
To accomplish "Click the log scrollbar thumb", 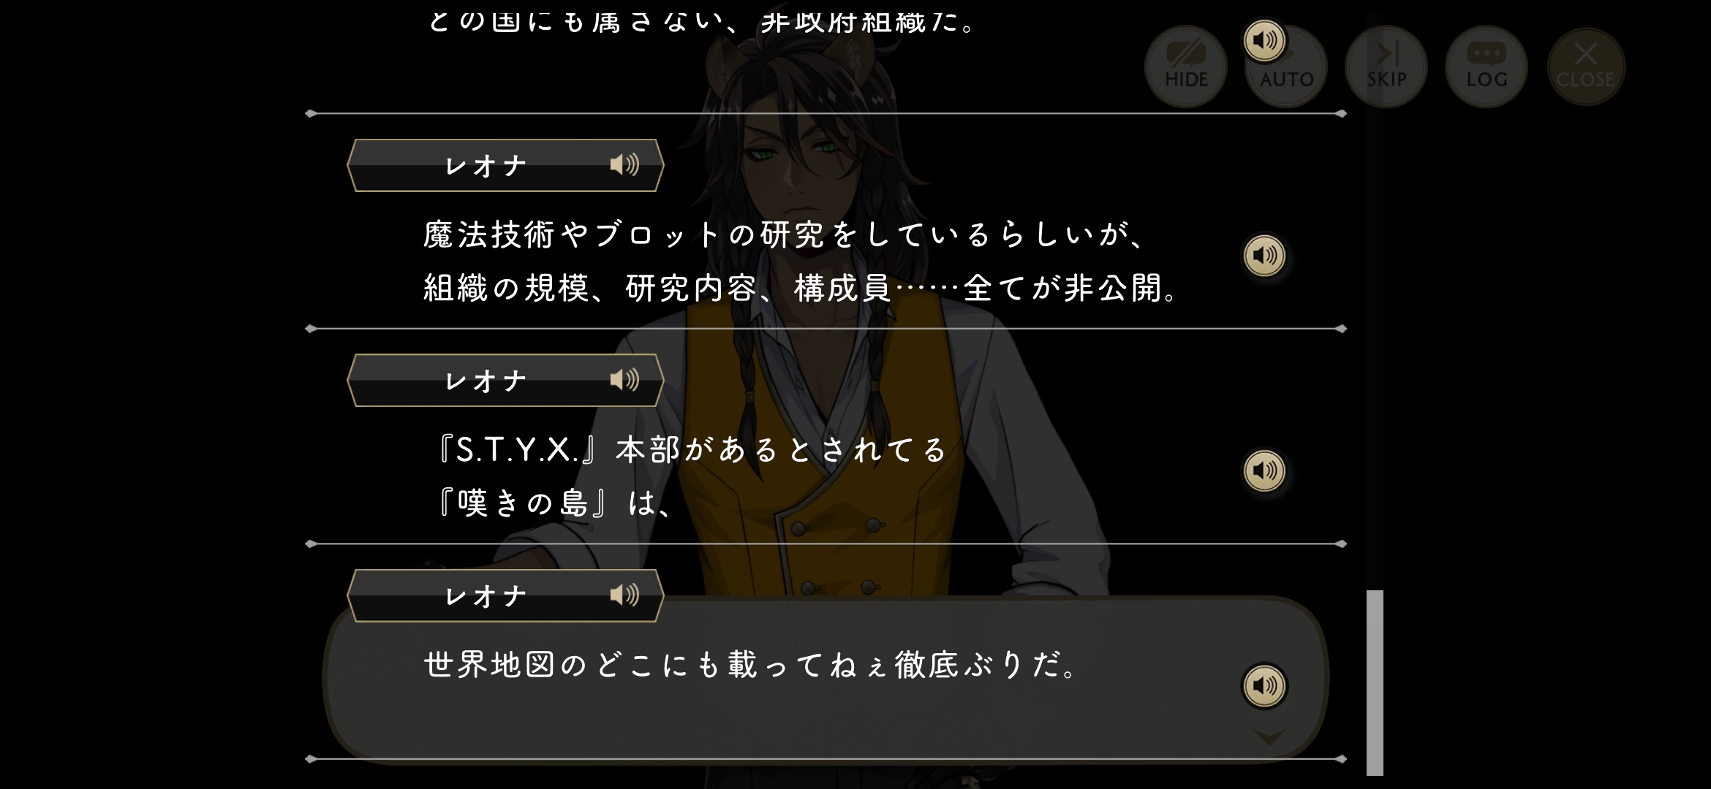I will tap(1375, 682).
